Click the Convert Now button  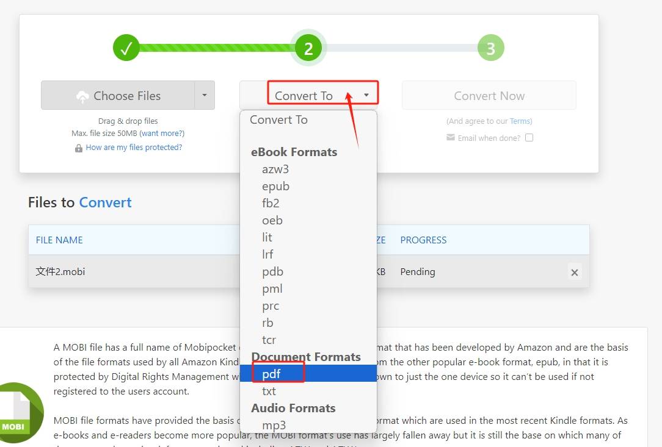(x=489, y=96)
